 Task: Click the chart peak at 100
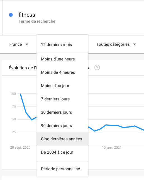coord(20,94)
